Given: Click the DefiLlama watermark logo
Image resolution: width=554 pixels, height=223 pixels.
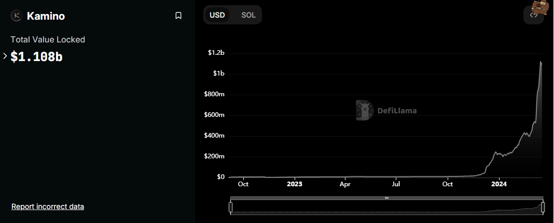Looking at the screenshot, I should 386,110.
